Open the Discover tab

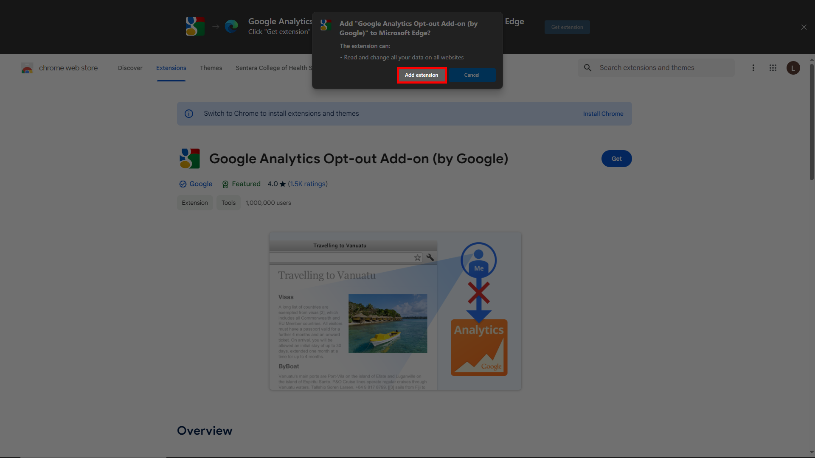tap(130, 68)
